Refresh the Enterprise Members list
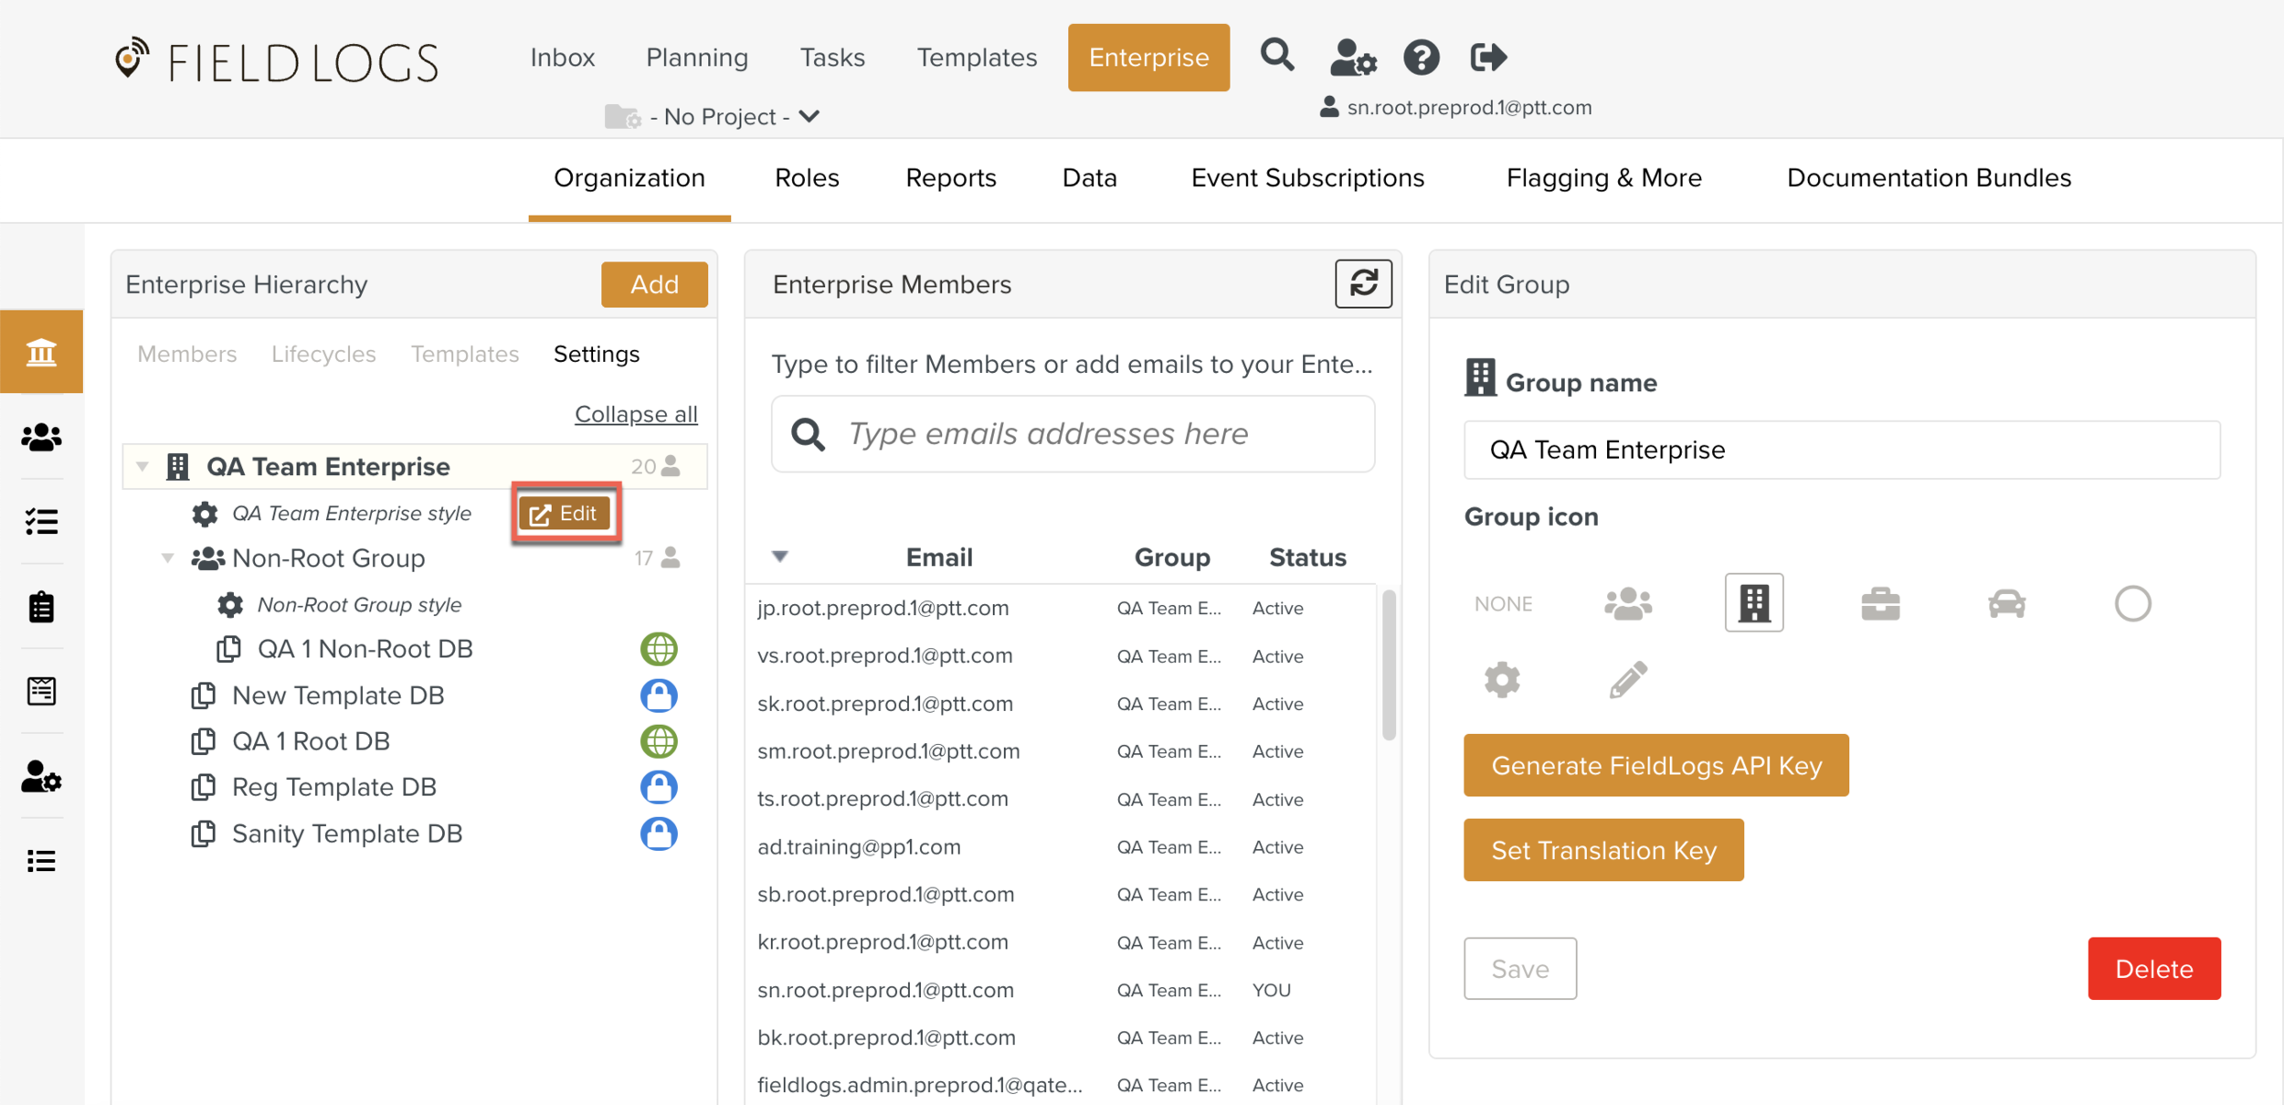This screenshot has width=2284, height=1105. (1363, 283)
